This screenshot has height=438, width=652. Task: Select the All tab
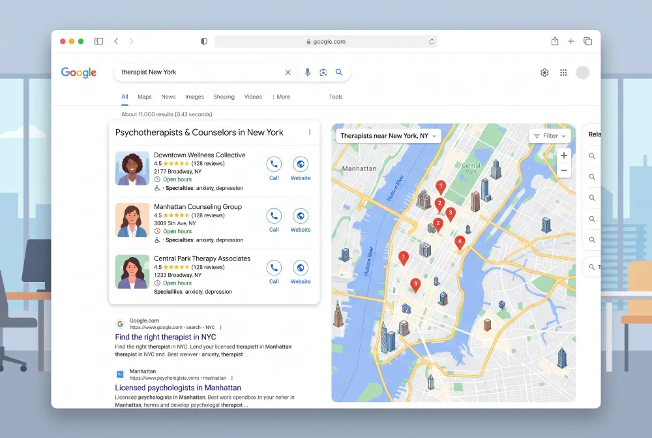pos(125,97)
